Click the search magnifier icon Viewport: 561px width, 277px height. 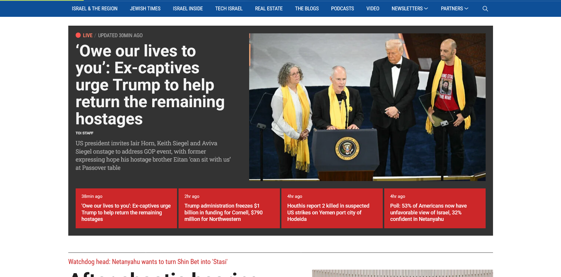coord(485,9)
